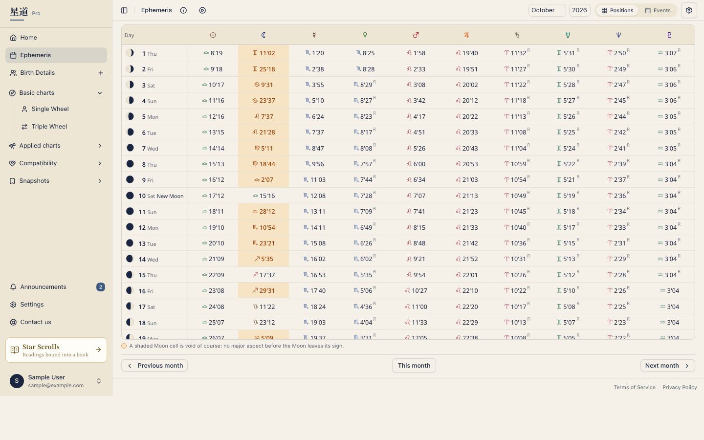Click the Mars column header symbol
This screenshot has width=704, height=440.
click(416, 35)
